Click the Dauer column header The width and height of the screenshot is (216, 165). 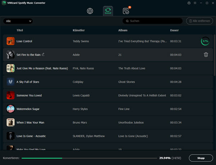174,30
